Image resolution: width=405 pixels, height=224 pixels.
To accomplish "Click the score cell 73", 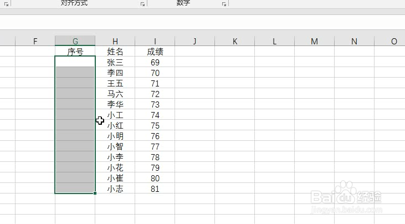I will 155,104.
